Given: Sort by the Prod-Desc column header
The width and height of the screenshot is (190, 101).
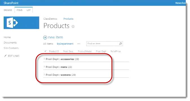Looking at the screenshot, I should pos(68,51).
